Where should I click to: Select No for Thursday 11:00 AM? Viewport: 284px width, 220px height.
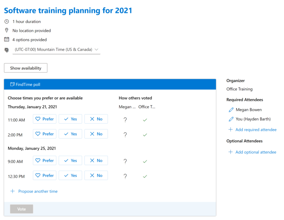96,119
